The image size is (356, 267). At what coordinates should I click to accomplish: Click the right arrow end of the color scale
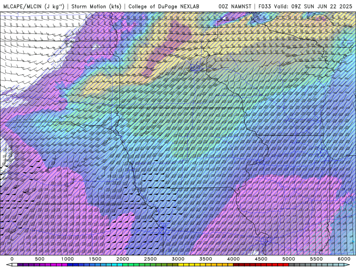point(347,265)
